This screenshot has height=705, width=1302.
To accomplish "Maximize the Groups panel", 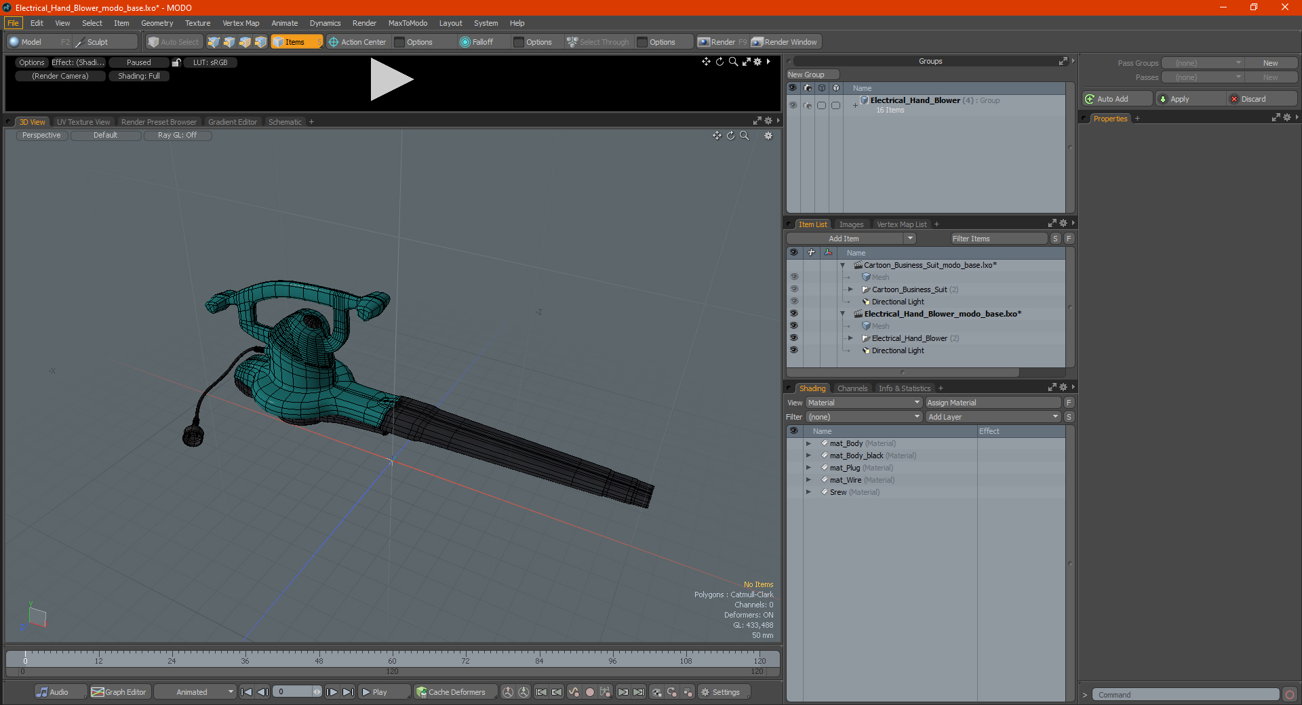I will [x=1063, y=61].
